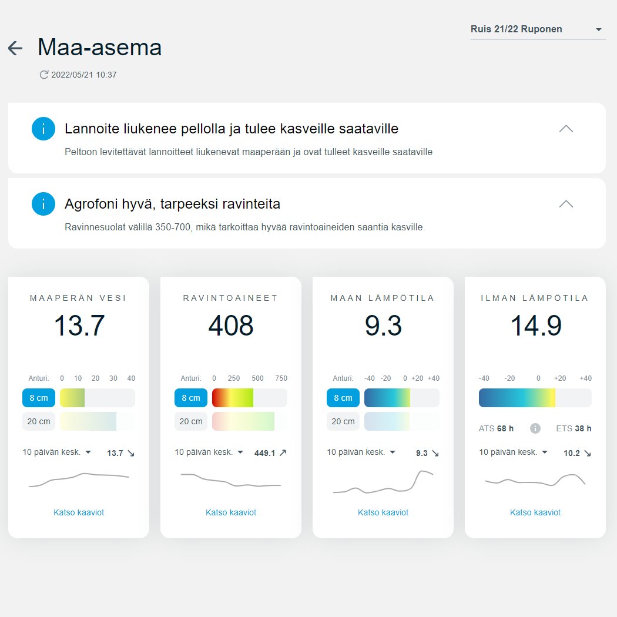Viewport: 617px width, 617px height.
Task: Open 10 päivän kesk. dropdown in Ilman lämpötila
Action: 513,452
